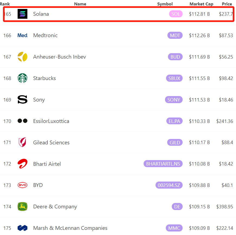Click the Starbucks mermaid logo
The width and height of the screenshot is (236, 235).
point(22,78)
